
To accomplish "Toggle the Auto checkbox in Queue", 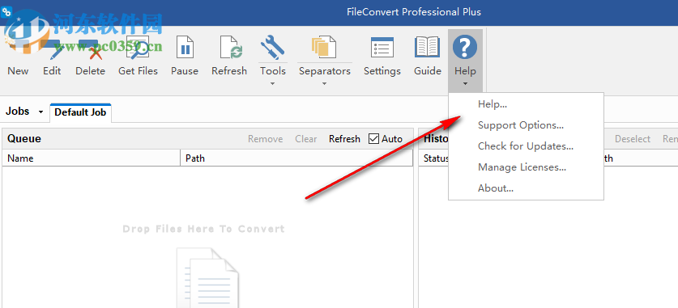I will pyautogui.click(x=373, y=138).
